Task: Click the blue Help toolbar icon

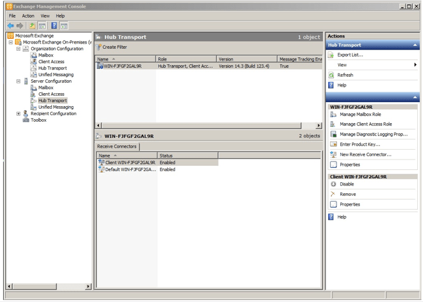Action: tap(54, 25)
